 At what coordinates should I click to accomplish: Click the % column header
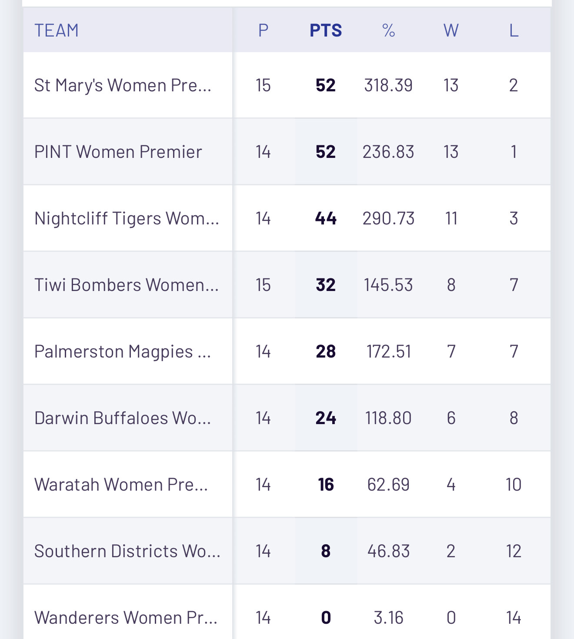388,30
